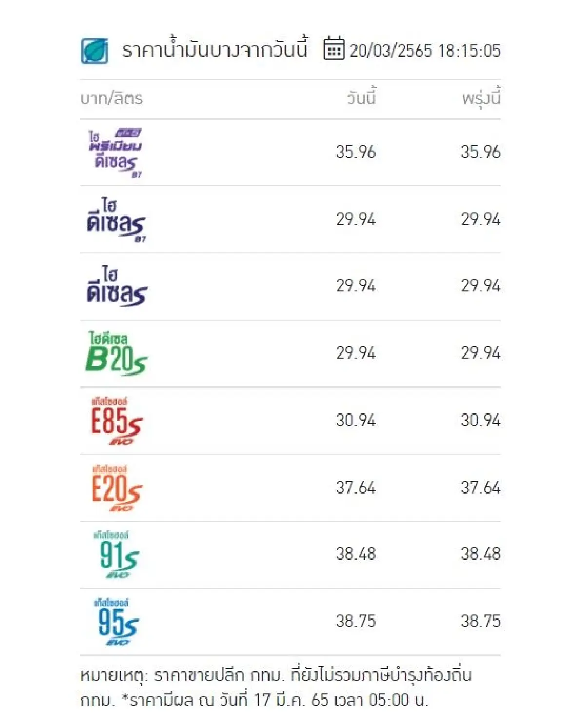585x728 pixels.
Task: Select the orange Gasohol E20 S logo
Action: click(x=116, y=489)
